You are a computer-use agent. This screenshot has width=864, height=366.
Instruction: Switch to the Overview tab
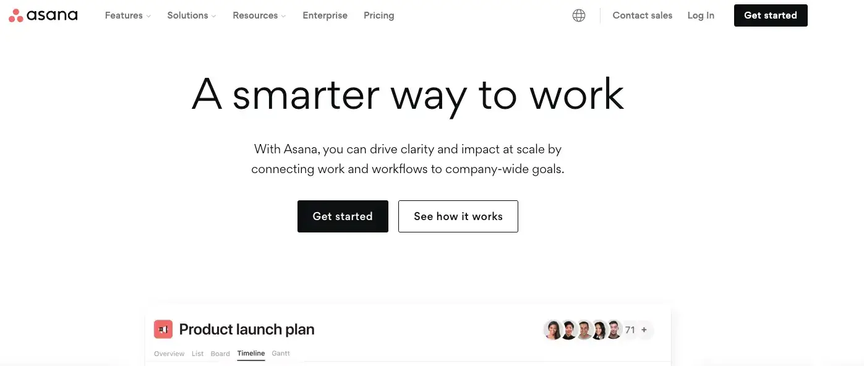(x=169, y=353)
